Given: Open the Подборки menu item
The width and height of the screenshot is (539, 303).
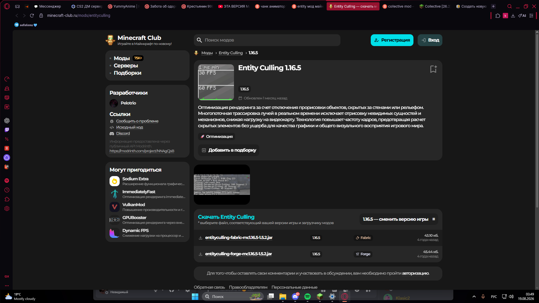Looking at the screenshot, I should point(128,73).
